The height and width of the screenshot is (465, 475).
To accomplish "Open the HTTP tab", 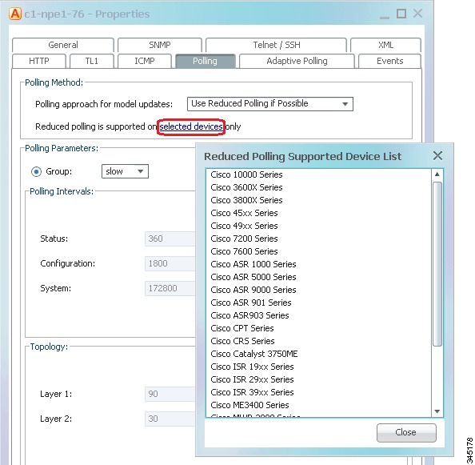I will [x=39, y=61].
